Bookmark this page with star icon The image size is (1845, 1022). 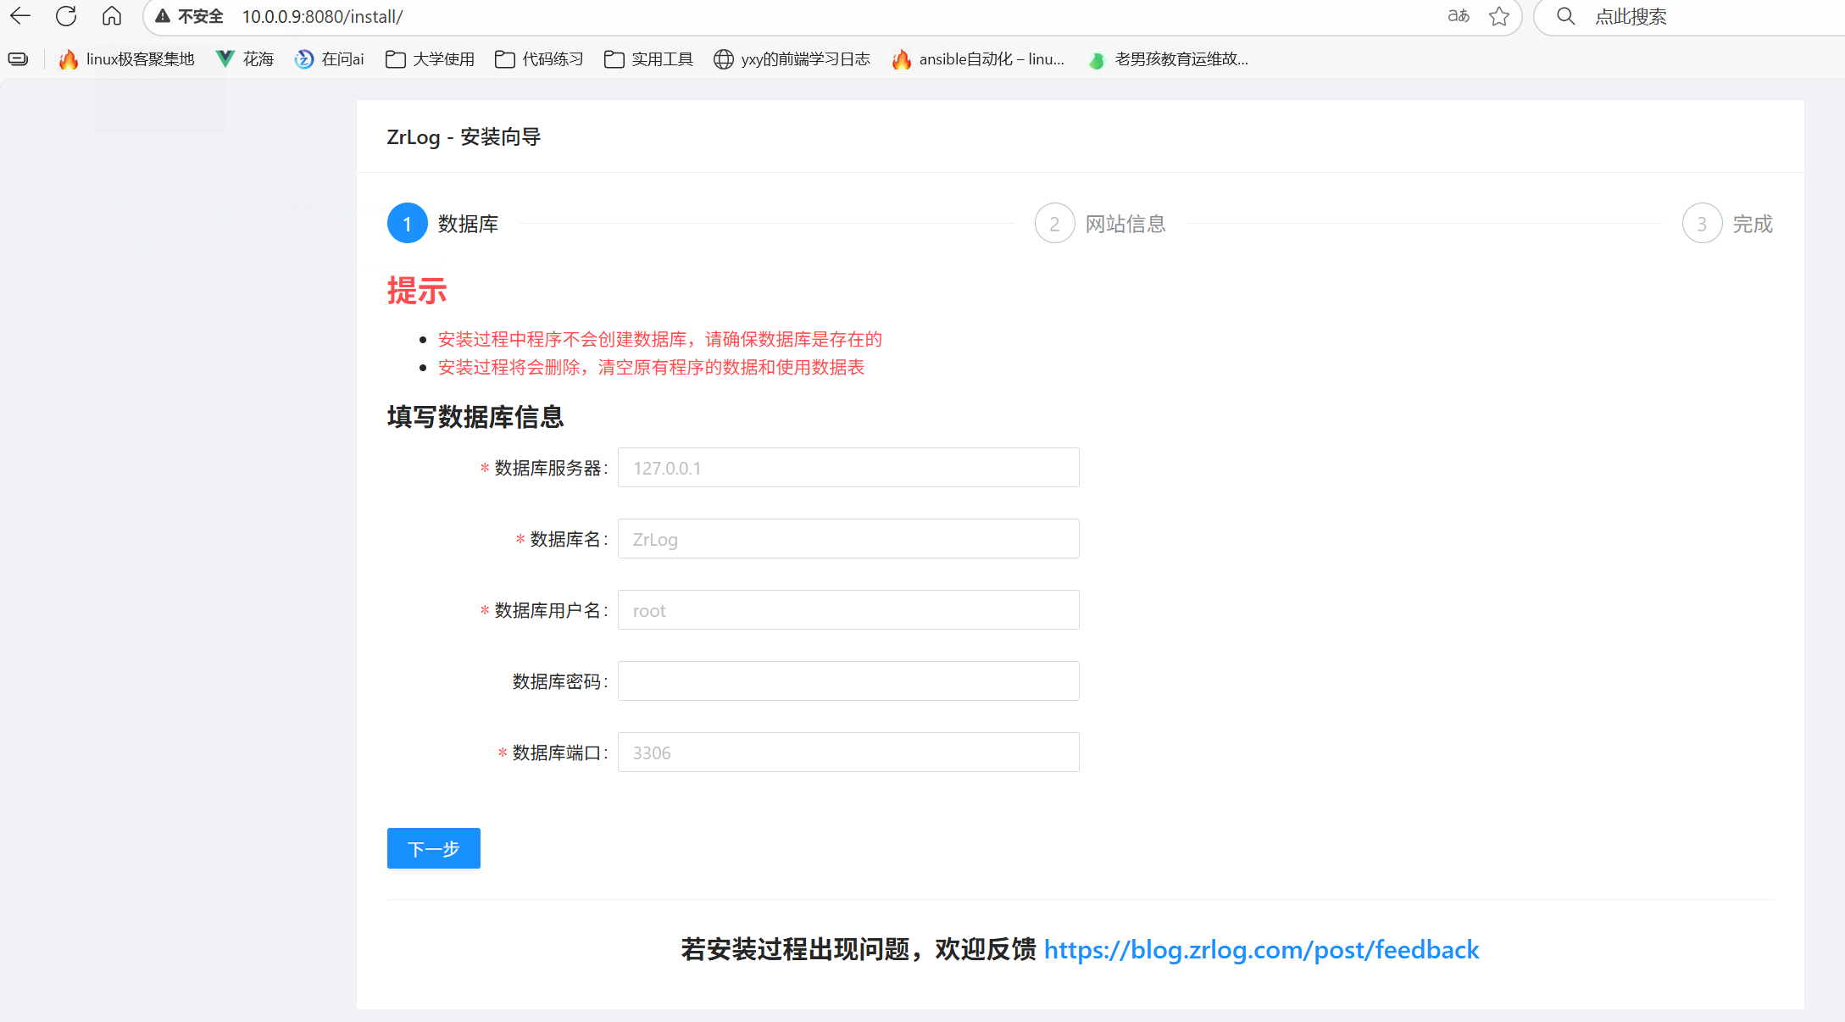point(1499,16)
